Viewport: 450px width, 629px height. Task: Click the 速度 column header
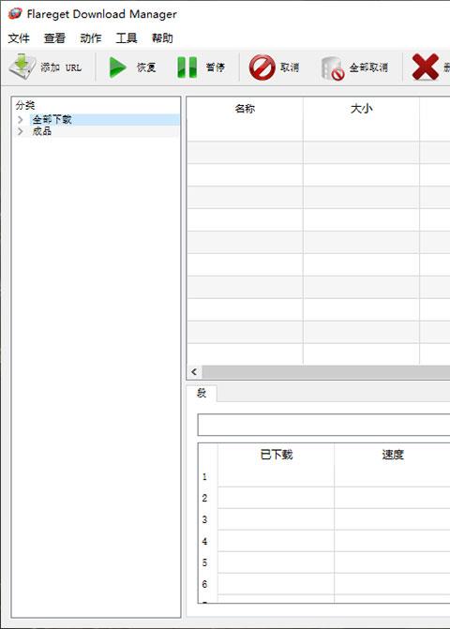(393, 455)
